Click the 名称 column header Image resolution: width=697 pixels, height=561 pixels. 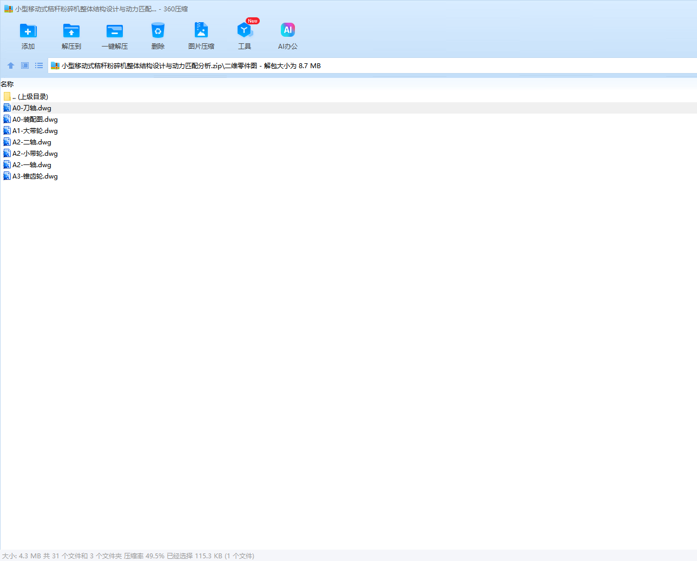click(x=7, y=84)
